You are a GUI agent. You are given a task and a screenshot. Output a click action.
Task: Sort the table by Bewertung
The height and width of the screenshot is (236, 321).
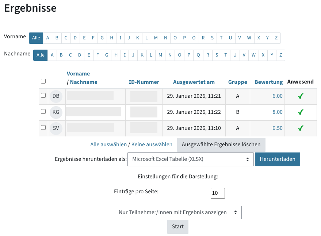[268, 82]
